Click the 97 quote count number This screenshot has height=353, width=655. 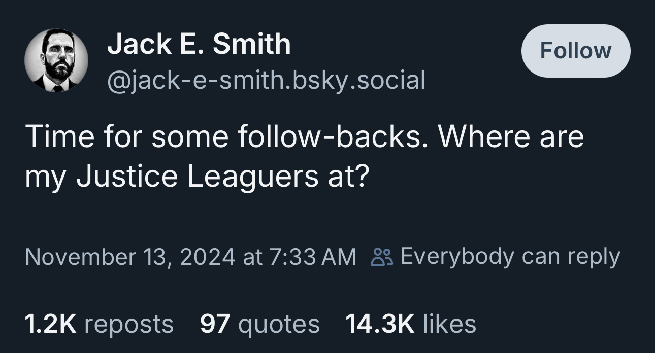[215, 324]
